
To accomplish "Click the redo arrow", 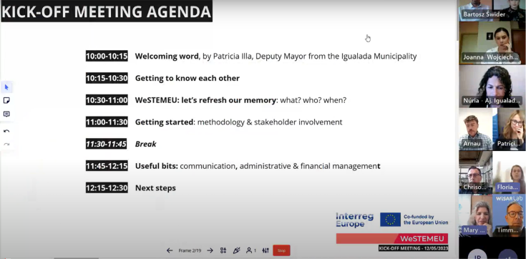I will 6,145.
